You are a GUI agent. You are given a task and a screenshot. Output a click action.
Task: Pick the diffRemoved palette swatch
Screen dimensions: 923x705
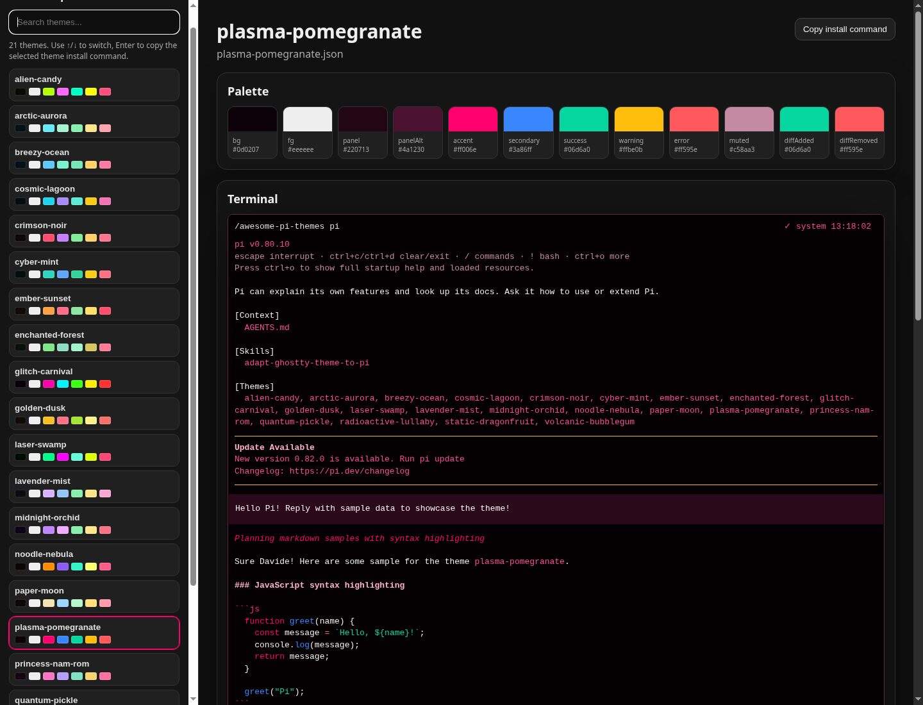point(860,132)
